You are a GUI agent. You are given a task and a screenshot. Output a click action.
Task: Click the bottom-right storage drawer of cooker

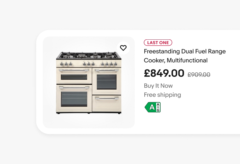pyautogui.click(x=107, y=103)
